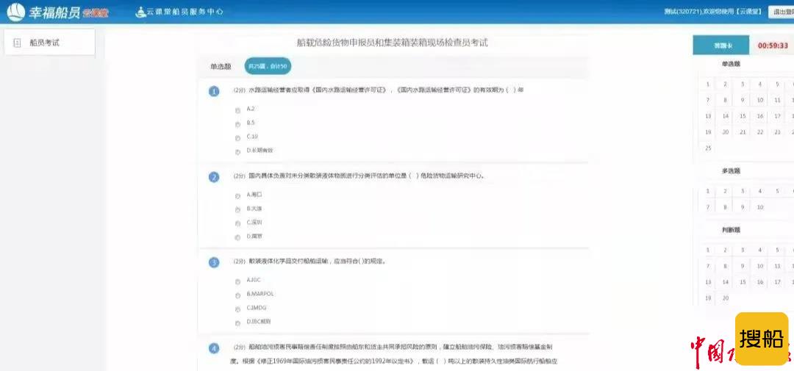Jump to question 9 in 单选题 answer card
Screen dimensions: 794x371
point(743,100)
